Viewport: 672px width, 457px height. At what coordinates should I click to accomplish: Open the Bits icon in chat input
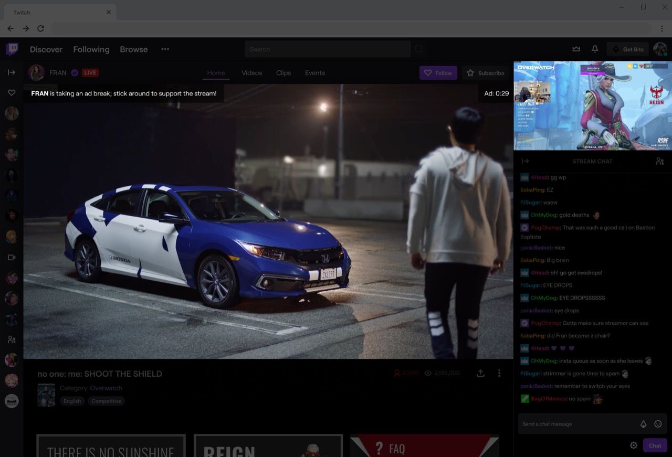click(643, 424)
